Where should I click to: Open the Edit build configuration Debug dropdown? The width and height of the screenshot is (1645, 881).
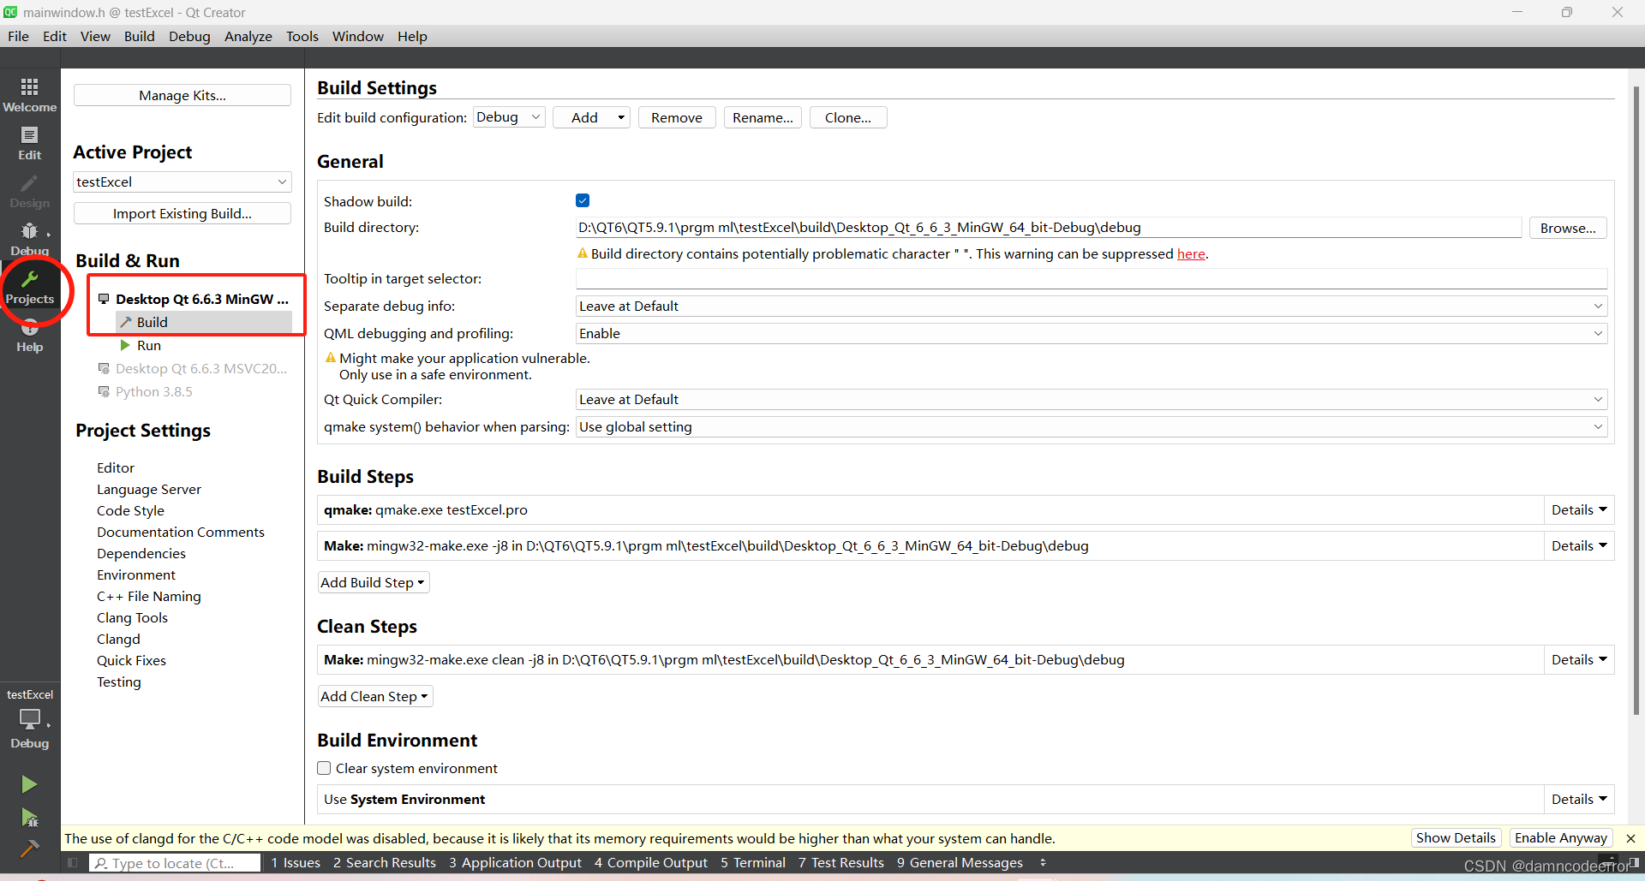(509, 117)
